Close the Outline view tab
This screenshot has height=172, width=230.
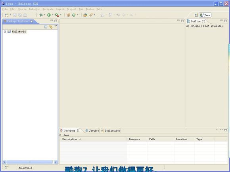203,21
